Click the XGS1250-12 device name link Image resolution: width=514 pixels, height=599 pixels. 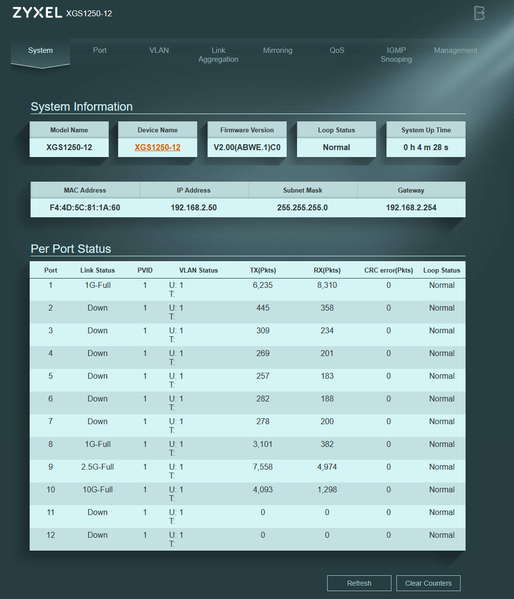click(x=158, y=147)
